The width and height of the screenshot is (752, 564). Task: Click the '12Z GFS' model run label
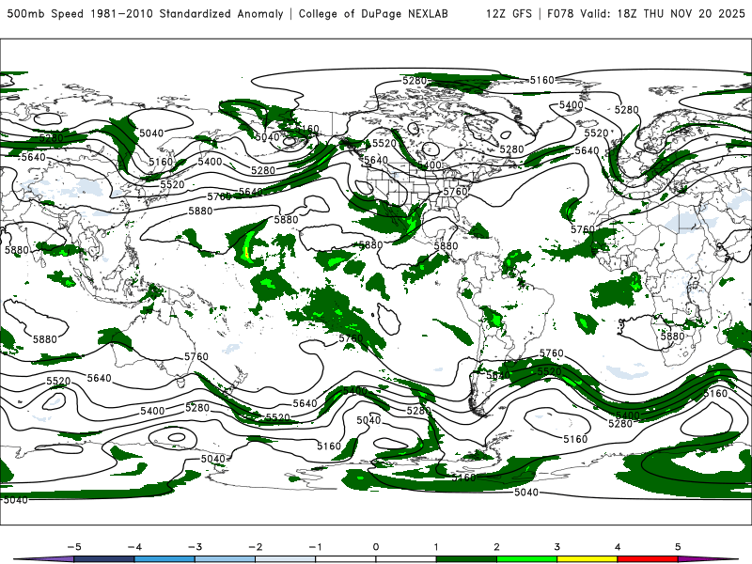[x=509, y=13]
